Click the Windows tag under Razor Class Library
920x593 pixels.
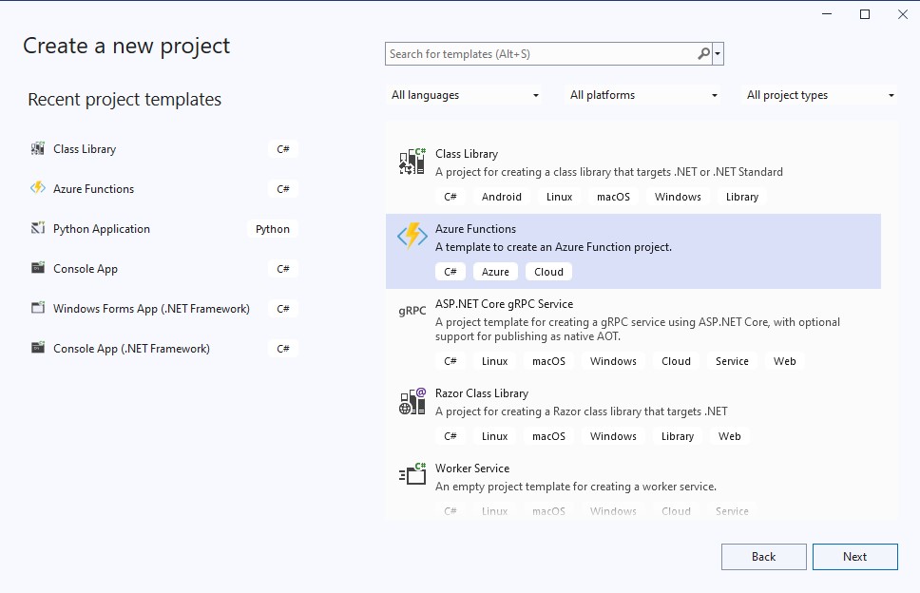[x=613, y=436]
